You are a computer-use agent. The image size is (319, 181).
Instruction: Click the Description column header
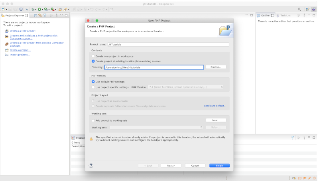click(x=78, y=146)
